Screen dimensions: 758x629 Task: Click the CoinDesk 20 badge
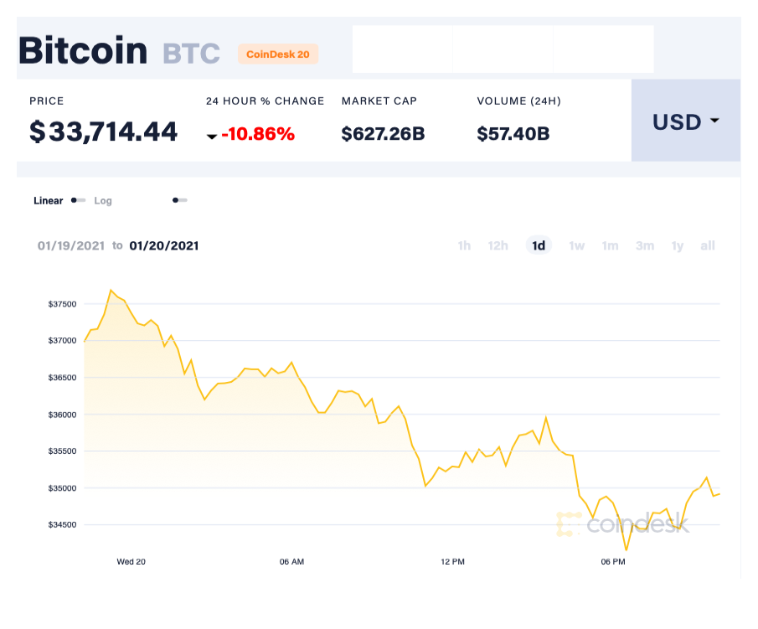coord(277,54)
